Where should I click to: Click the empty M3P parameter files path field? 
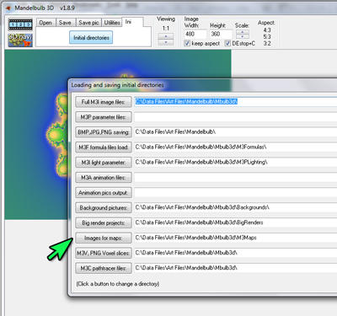pyautogui.click(x=235, y=117)
